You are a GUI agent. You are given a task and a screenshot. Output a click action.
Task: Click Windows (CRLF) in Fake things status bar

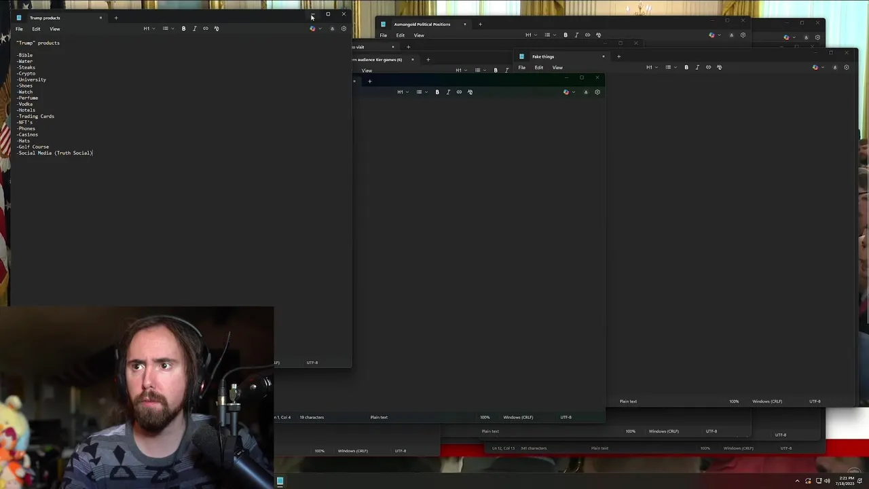(x=767, y=401)
